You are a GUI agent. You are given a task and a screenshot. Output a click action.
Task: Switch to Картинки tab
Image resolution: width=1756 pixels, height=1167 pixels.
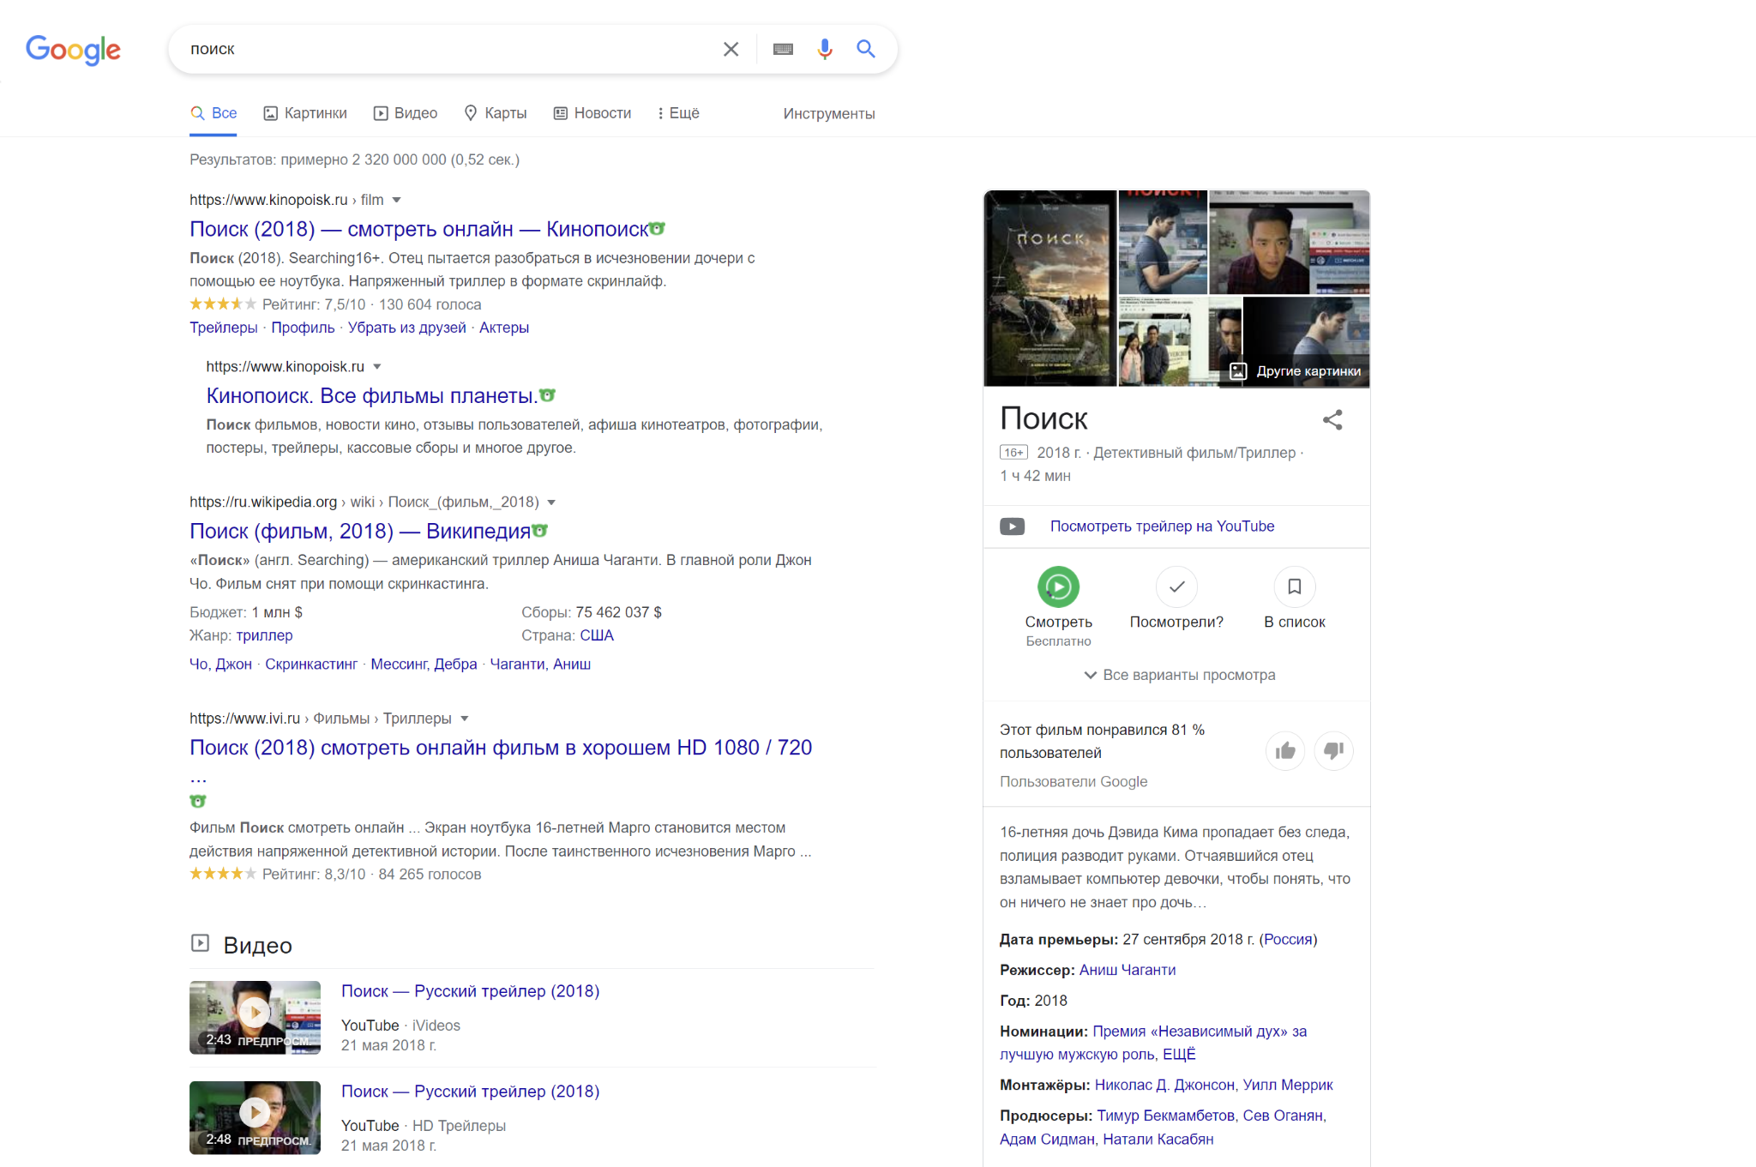pos(305,113)
